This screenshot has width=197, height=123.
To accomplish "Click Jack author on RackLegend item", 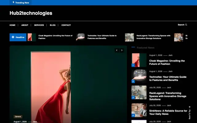I will pos(169,87).
